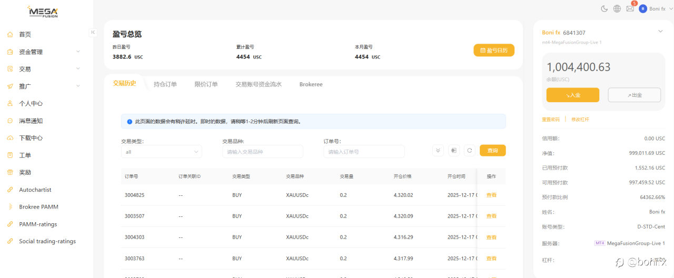Expand more filters double-chevron

click(x=438, y=151)
